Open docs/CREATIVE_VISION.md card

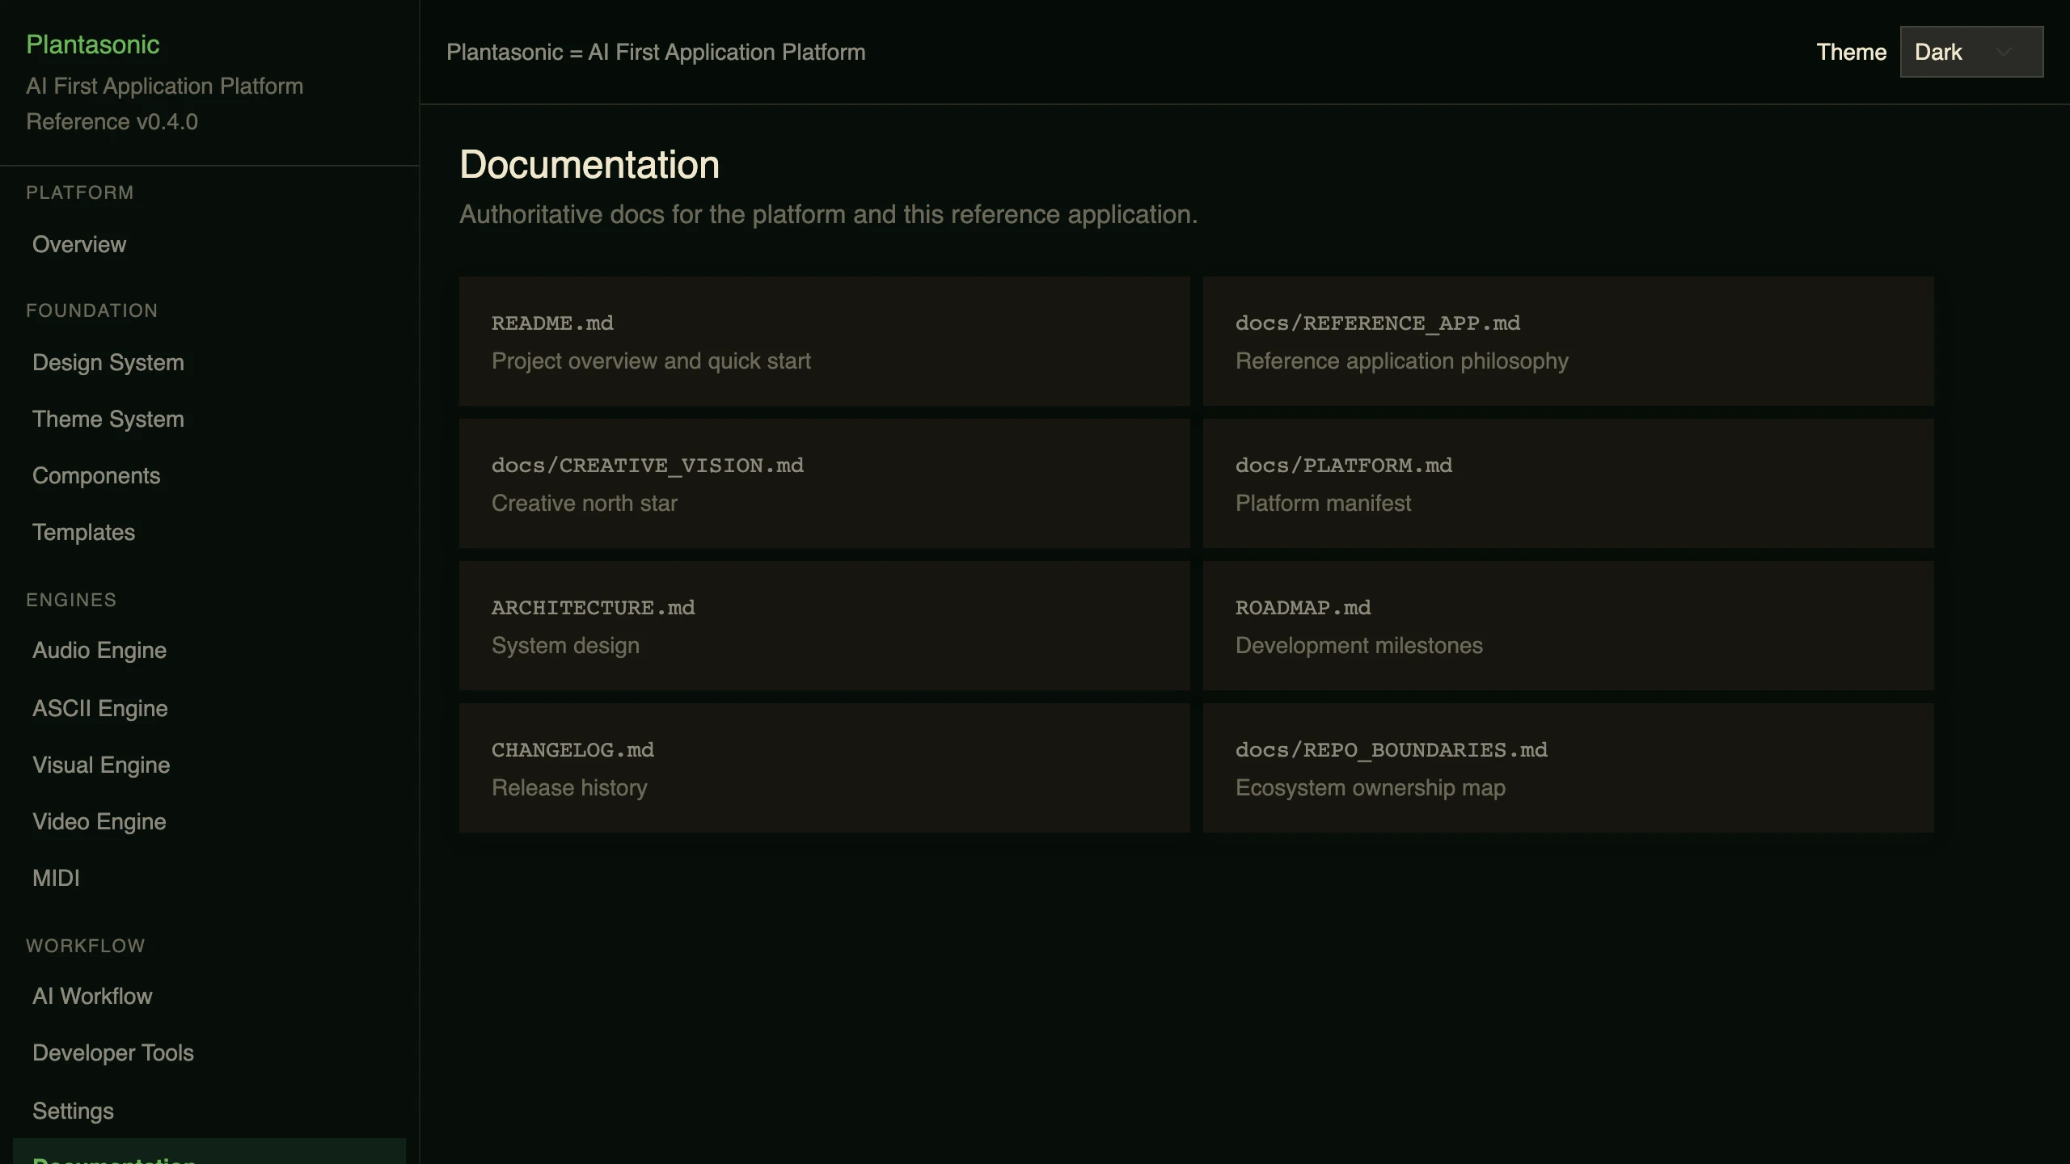point(825,483)
